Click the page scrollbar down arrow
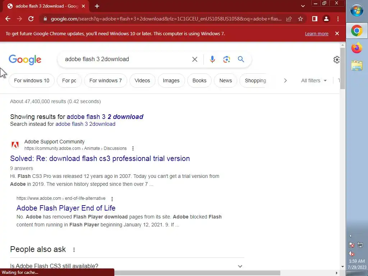 click(342, 267)
